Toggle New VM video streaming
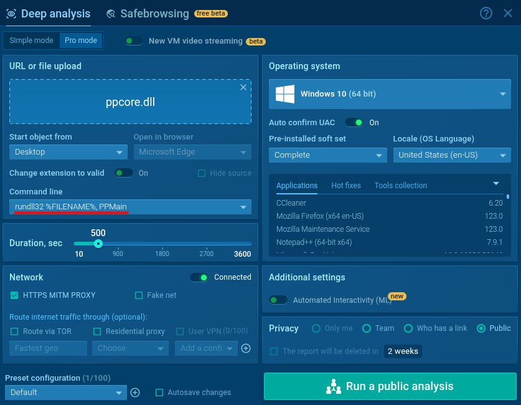The image size is (521, 405). [134, 41]
